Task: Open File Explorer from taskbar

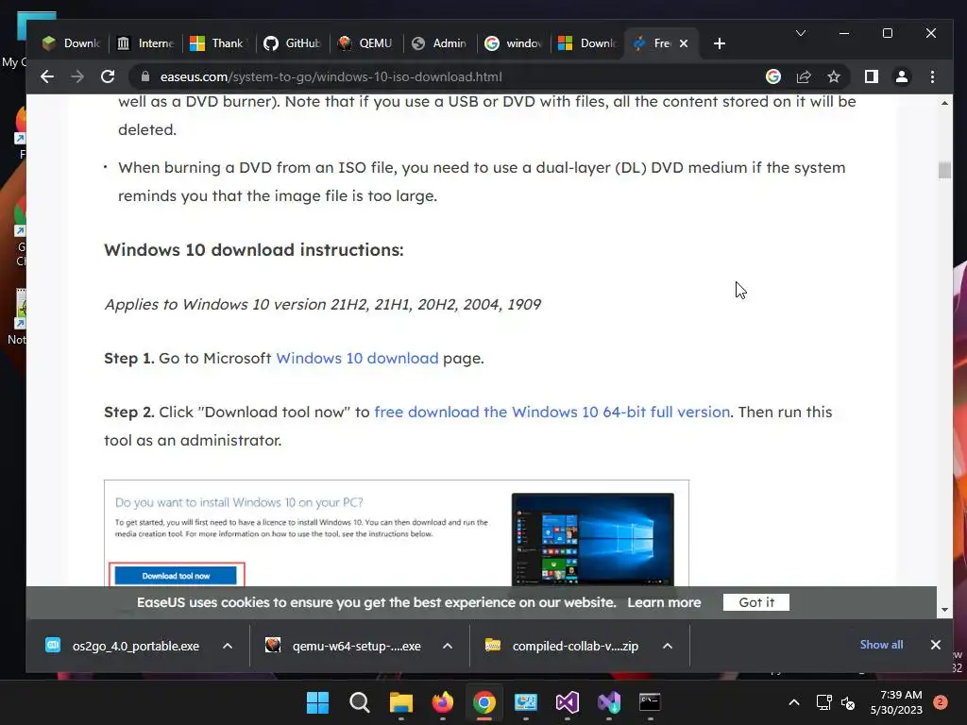Action: (400, 702)
